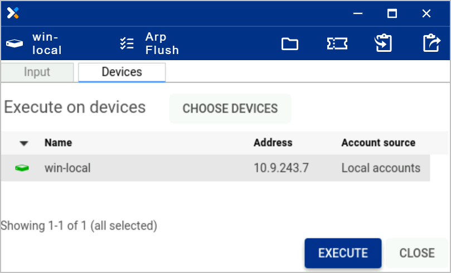The width and height of the screenshot is (451, 273).
Task: Click the CHOOSE DEVICES button
Action: (x=230, y=109)
